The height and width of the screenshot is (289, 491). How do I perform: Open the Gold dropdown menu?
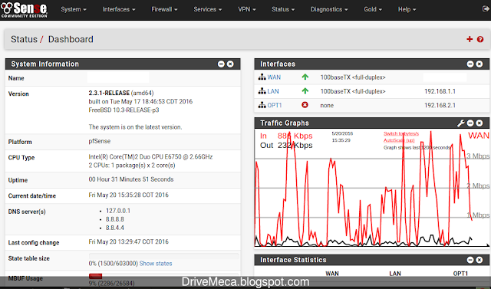(373, 9)
